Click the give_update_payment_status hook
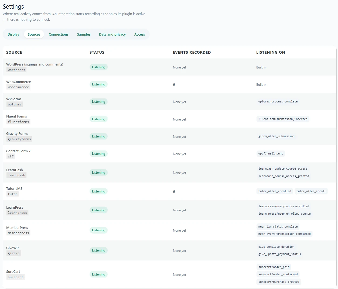Image resolution: width=338 pixels, height=289 pixels. (x=279, y=254)
